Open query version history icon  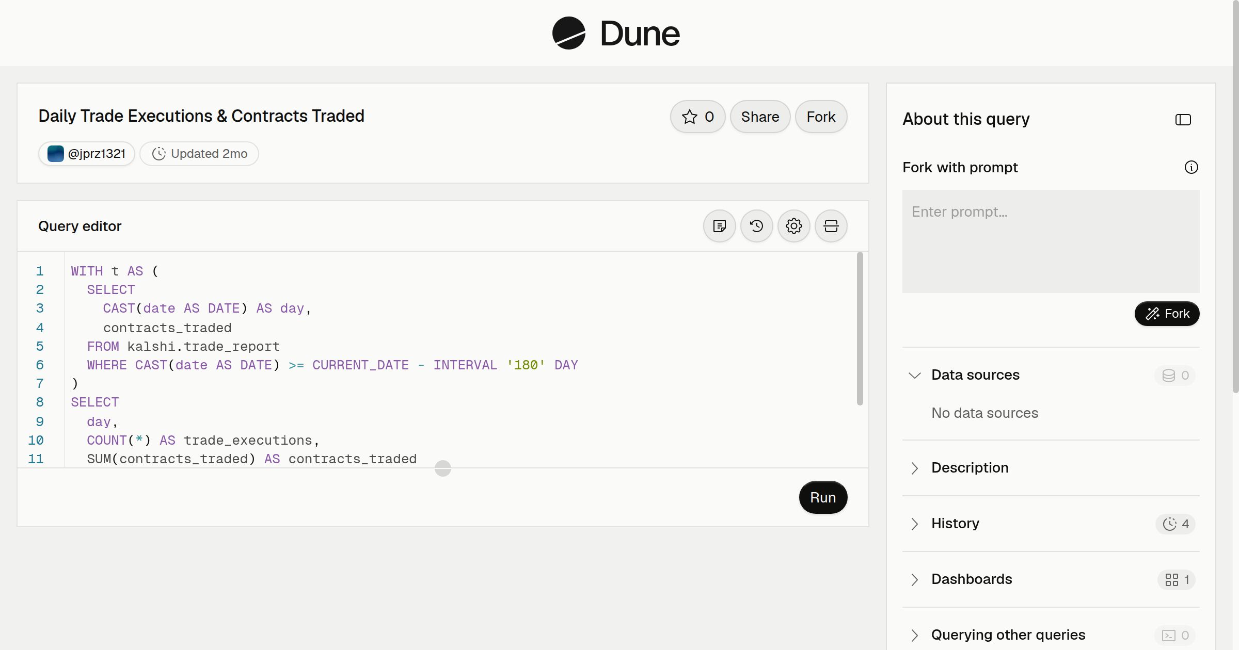(757, 226)
